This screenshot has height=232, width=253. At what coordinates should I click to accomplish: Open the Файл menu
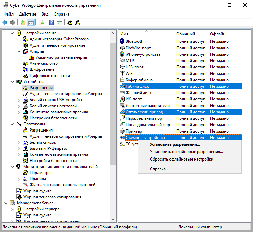8,14
